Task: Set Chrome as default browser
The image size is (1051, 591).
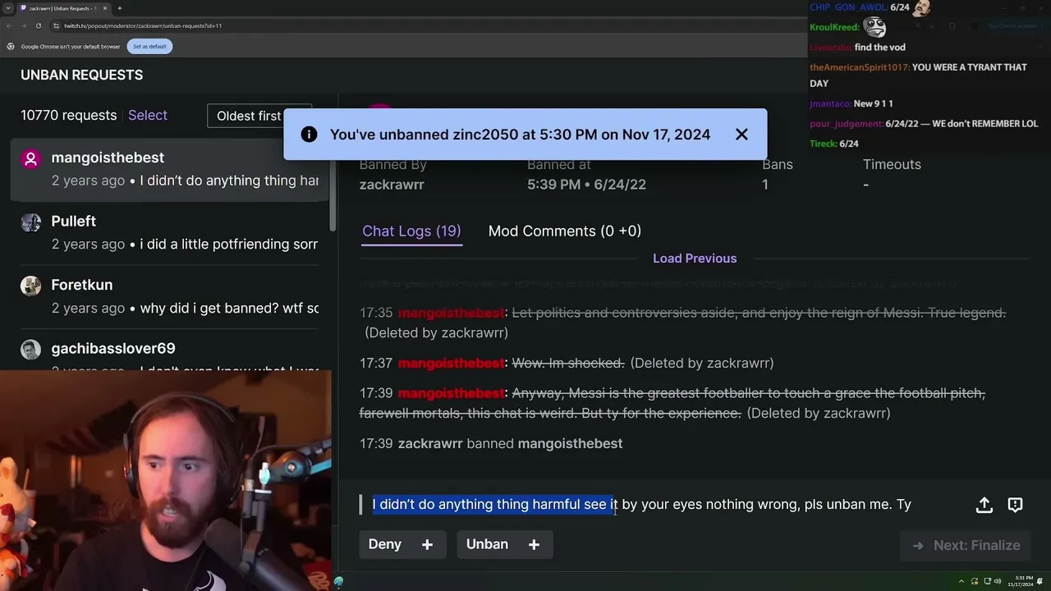Action: (x=149, y=46)
